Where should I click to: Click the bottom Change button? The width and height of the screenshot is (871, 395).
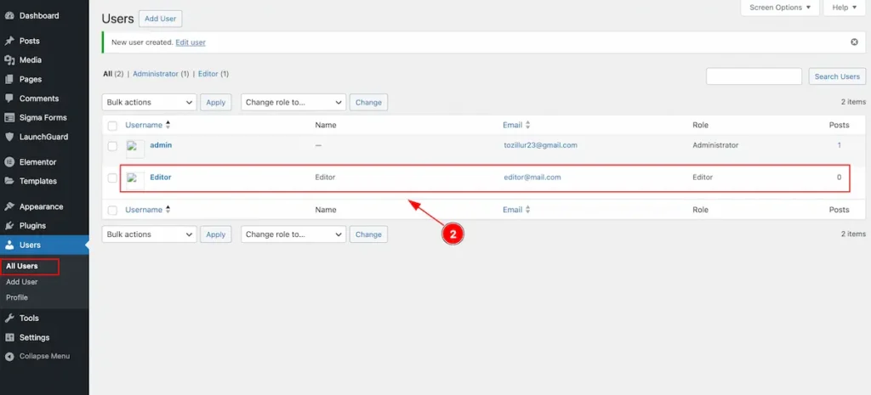click(x=368, y=234)
